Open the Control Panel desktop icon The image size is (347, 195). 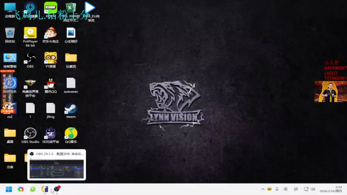coord(10,60)
